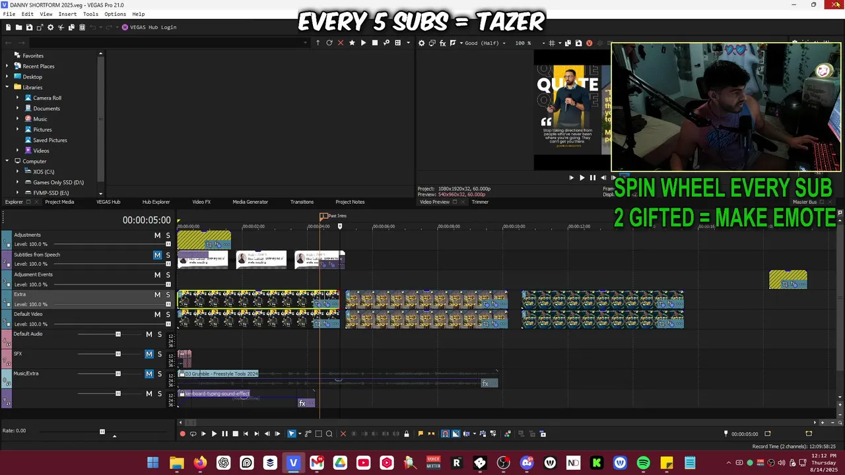Image resolution: width=845 pixels, height=475 pixels.
Task: Open the Explorer Views grid button
Action: (x=397, y=43)
